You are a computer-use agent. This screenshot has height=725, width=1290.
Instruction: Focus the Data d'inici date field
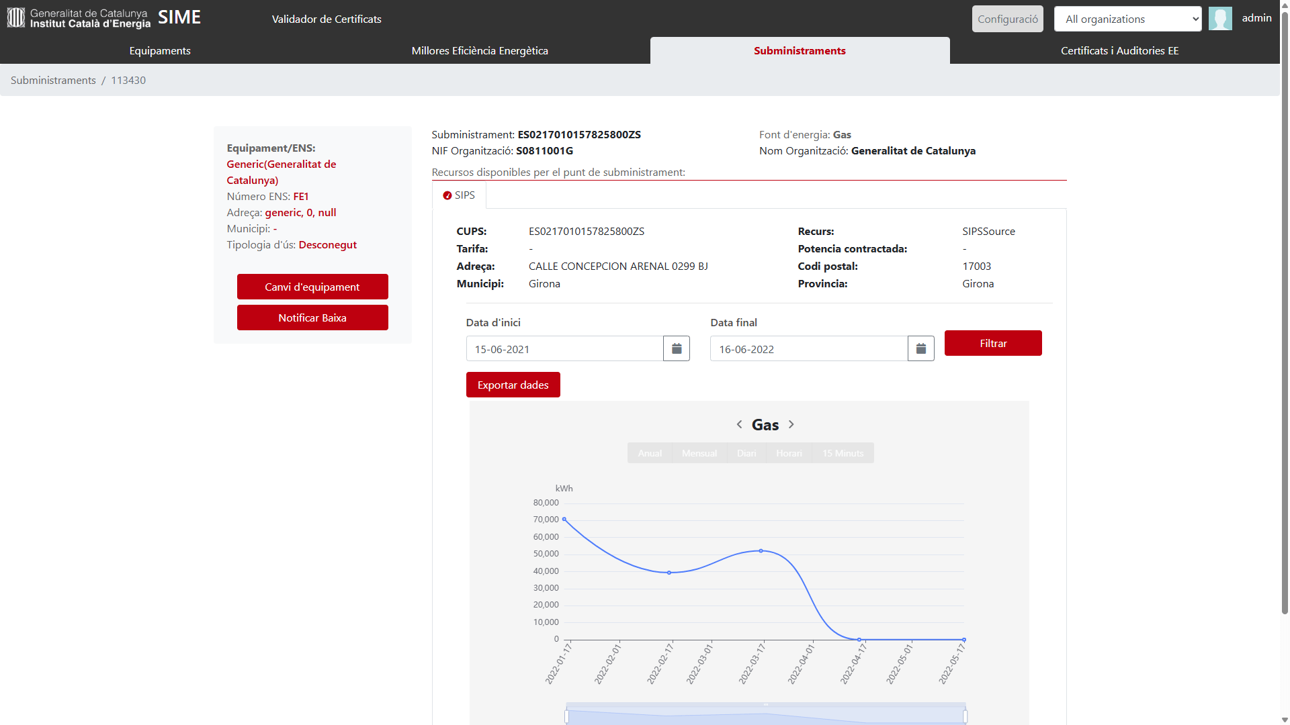pos(564,348)
